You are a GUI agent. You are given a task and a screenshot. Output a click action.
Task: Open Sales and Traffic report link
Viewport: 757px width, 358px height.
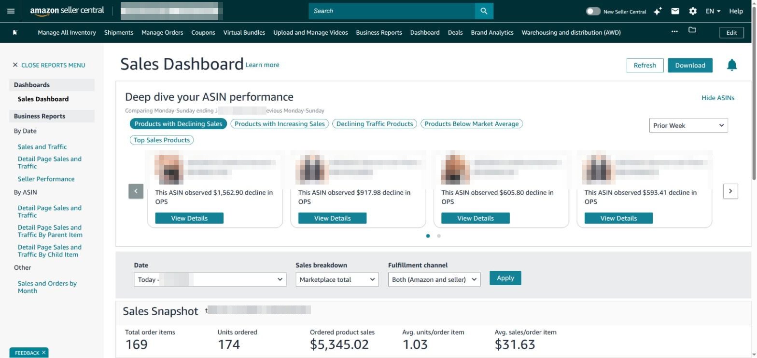pyautogui.click(x=42, y=146)
